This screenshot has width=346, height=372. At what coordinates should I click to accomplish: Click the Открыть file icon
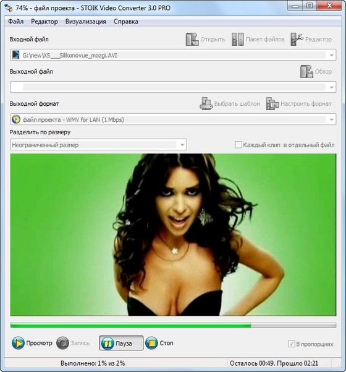[x=192, y=39]
